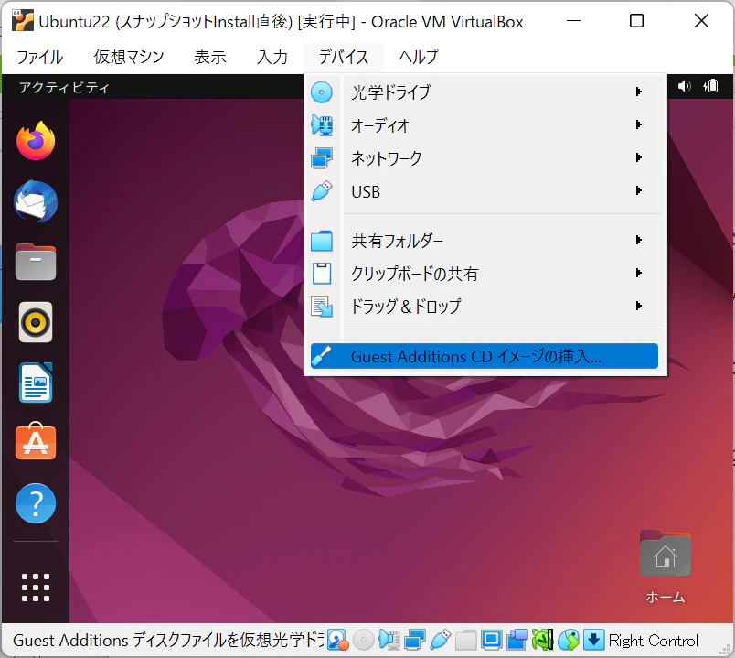The height and width of the screenshot is (658, 735).
Task: Click the mouse integration status icon
Action: coord(568,640)
